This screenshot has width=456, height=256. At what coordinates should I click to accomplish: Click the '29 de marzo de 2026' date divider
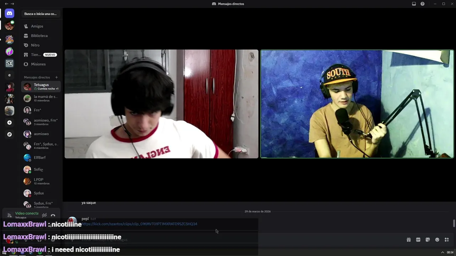tap(258, 212)
